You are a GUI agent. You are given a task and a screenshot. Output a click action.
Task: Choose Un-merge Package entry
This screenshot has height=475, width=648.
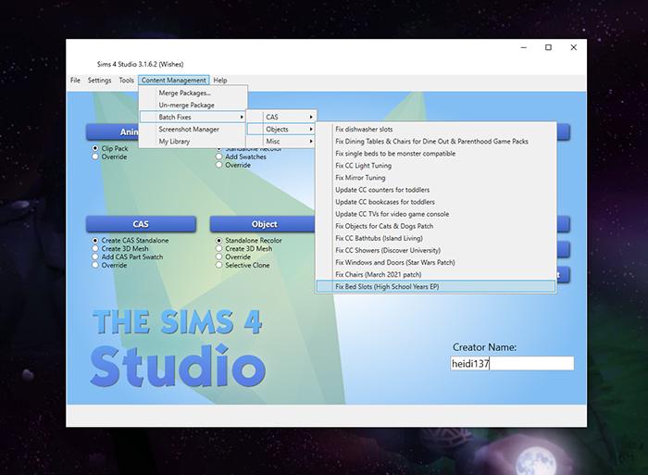click(193, 105)
